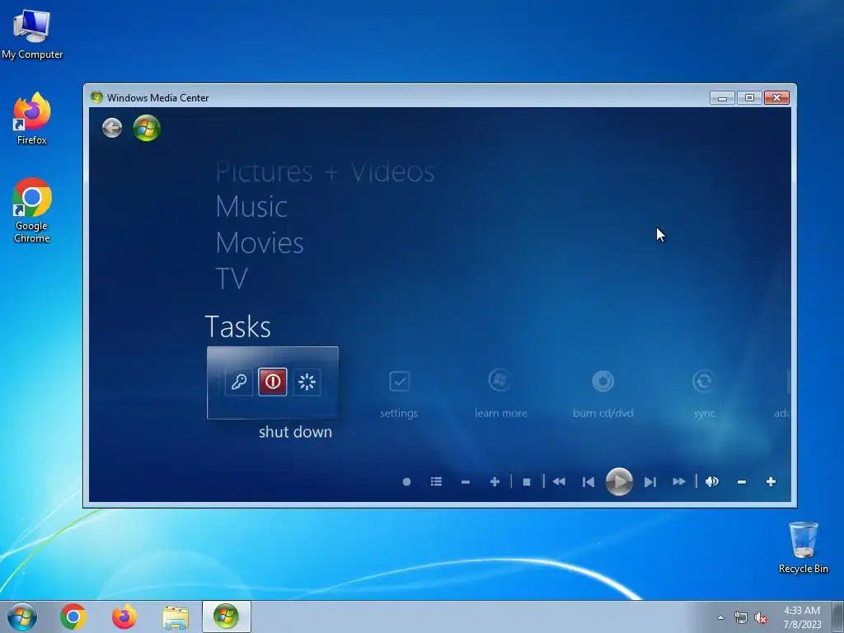The image size is (844, 633).
Task: Select the Google Chrome desktop shortcut
Action: (x=32, y=210)
